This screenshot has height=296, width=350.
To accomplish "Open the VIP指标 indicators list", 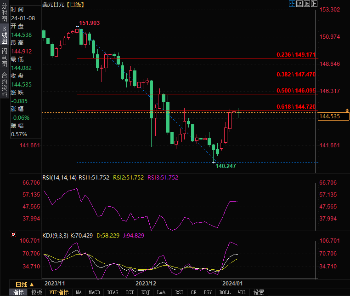I will coord(59,292).
